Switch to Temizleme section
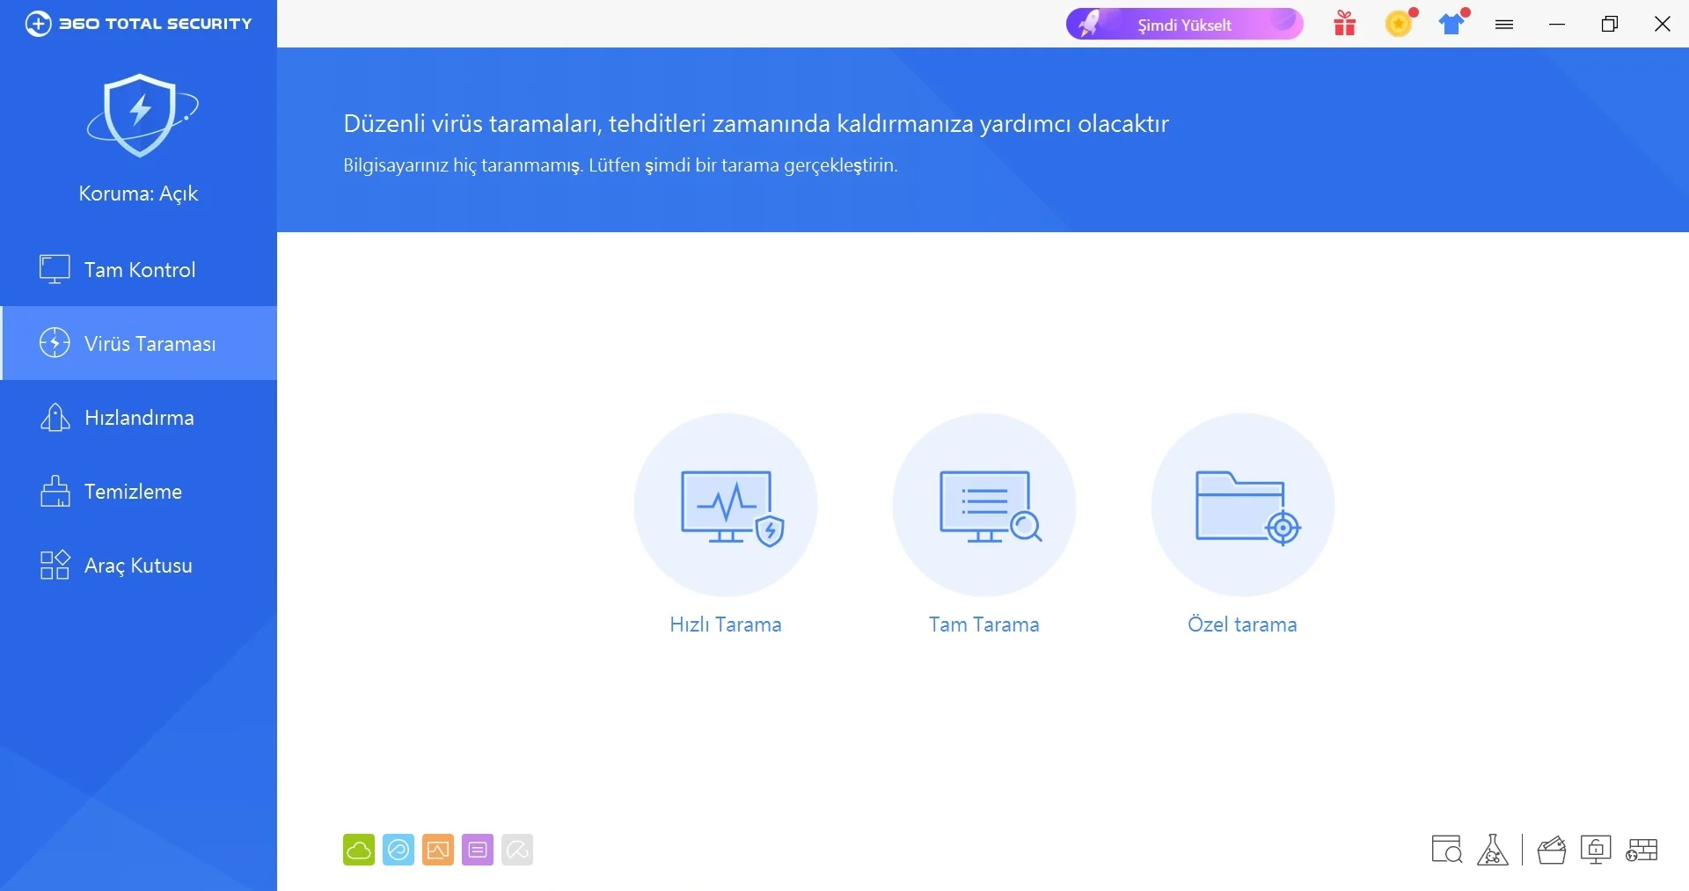The width and height of the screenshot is (1689, 891). point(138,491)
